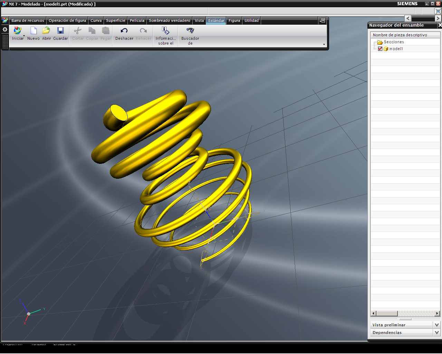Image resolution: width=442 pixels, height=354 pixels.
Task: Click the Pegar clipboard icon
Action: coord(106,31)
